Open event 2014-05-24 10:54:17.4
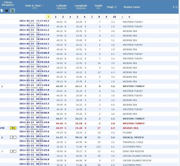This screenshot has height=166, width=180. pyautogui.click(x=34, y=35)
